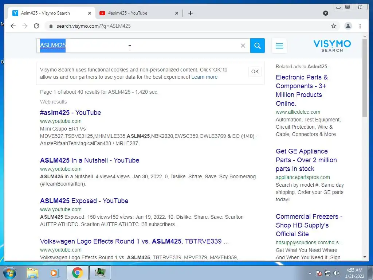Click the address bar URL search.visymo.com
Viewport: 373px width, 280px height.
pyautogui.click(x=94, y=26)
